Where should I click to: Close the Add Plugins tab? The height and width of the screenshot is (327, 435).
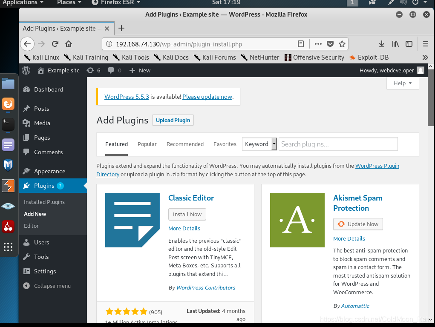107,29
